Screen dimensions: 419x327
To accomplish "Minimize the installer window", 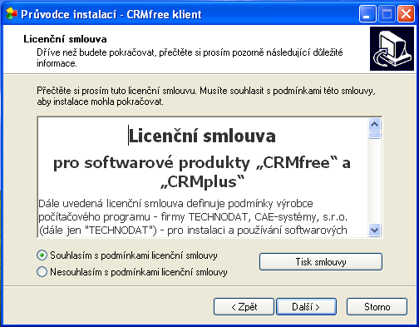I will coord(367,14).
